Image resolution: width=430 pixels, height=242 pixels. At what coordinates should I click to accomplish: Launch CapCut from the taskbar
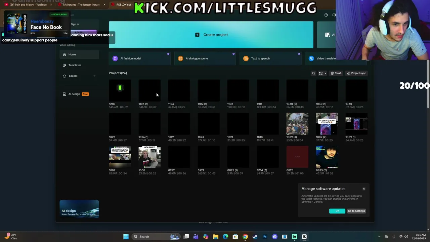[304, 237]
